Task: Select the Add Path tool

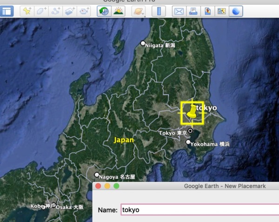Action: coord(55,11)
